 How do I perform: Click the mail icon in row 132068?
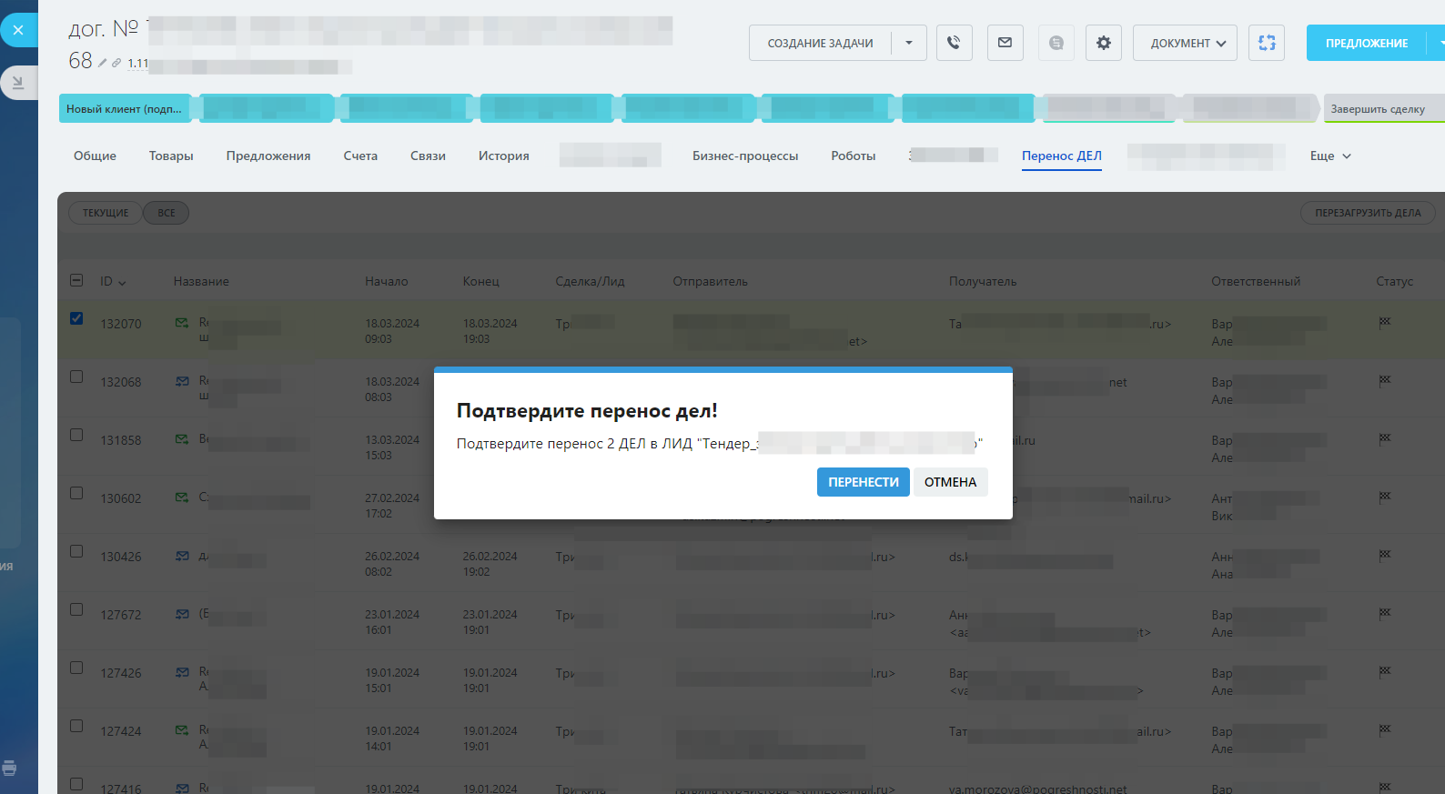[182, 381]
